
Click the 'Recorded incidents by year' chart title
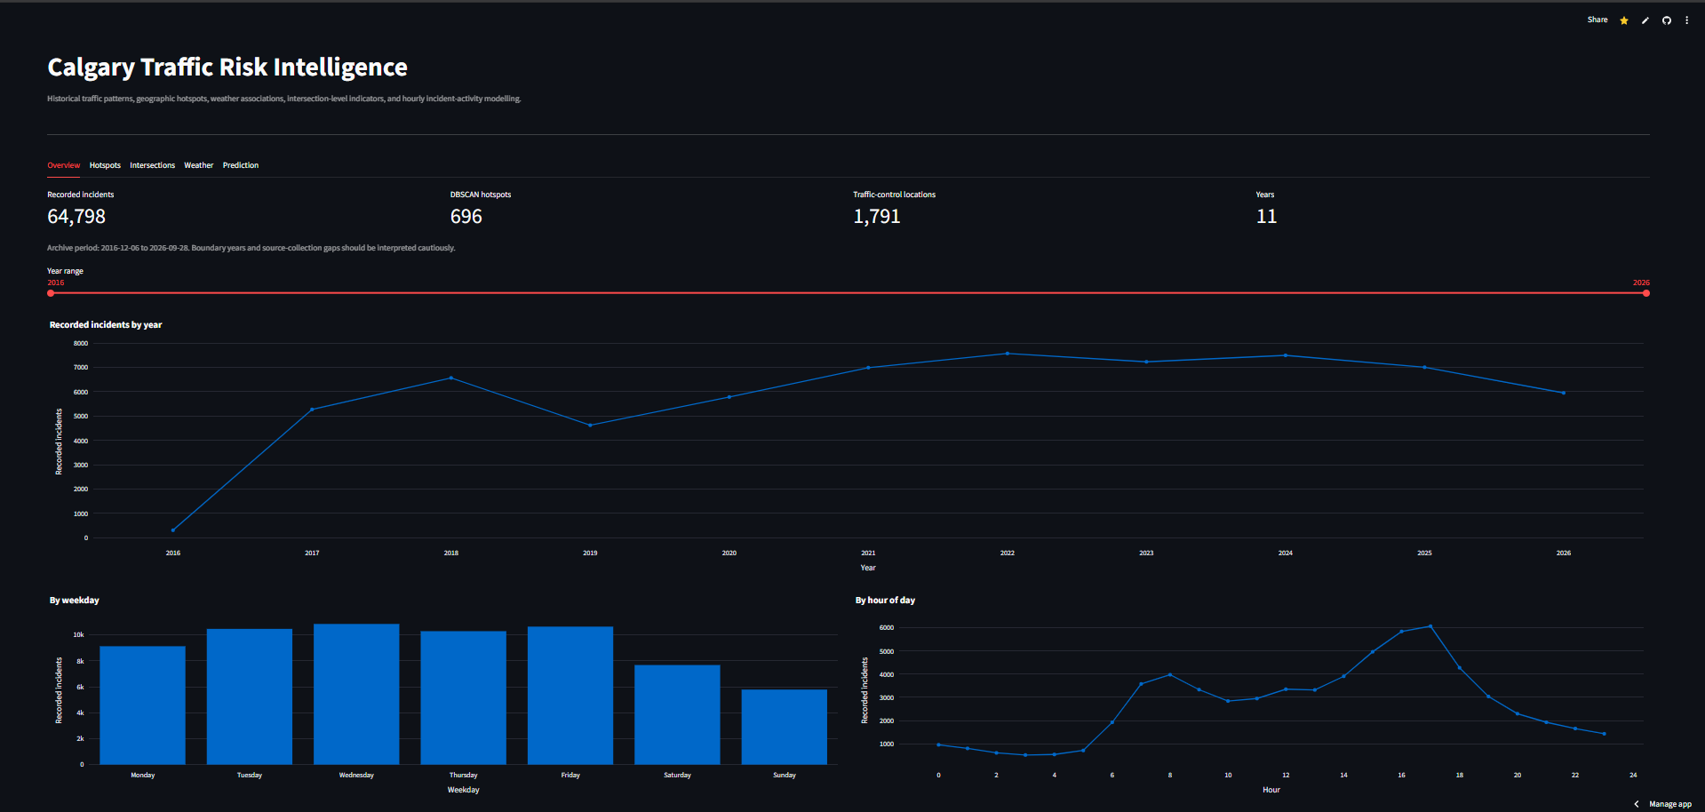coord(106,325)
